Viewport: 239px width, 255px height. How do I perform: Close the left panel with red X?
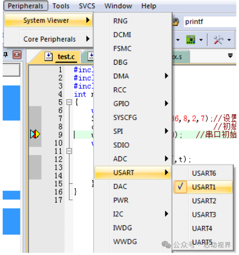[x=17, y=54]
